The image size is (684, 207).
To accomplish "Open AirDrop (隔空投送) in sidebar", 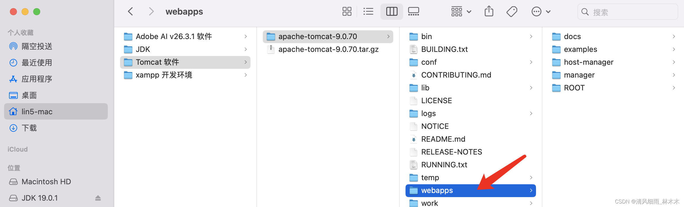I will coord(37,46).
